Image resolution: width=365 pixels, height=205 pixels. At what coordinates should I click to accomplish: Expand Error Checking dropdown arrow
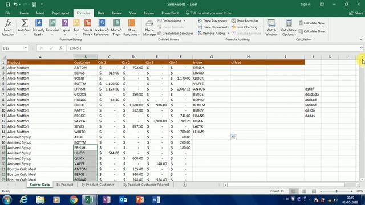[x=261, y=27]
